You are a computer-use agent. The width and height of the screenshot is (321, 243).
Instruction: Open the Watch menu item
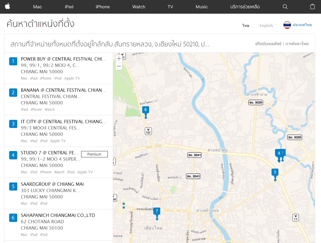pos(139,7)
